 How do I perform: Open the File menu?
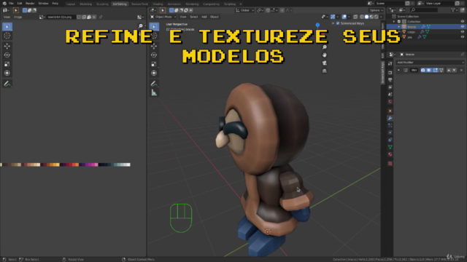click(x=11, y=4)
